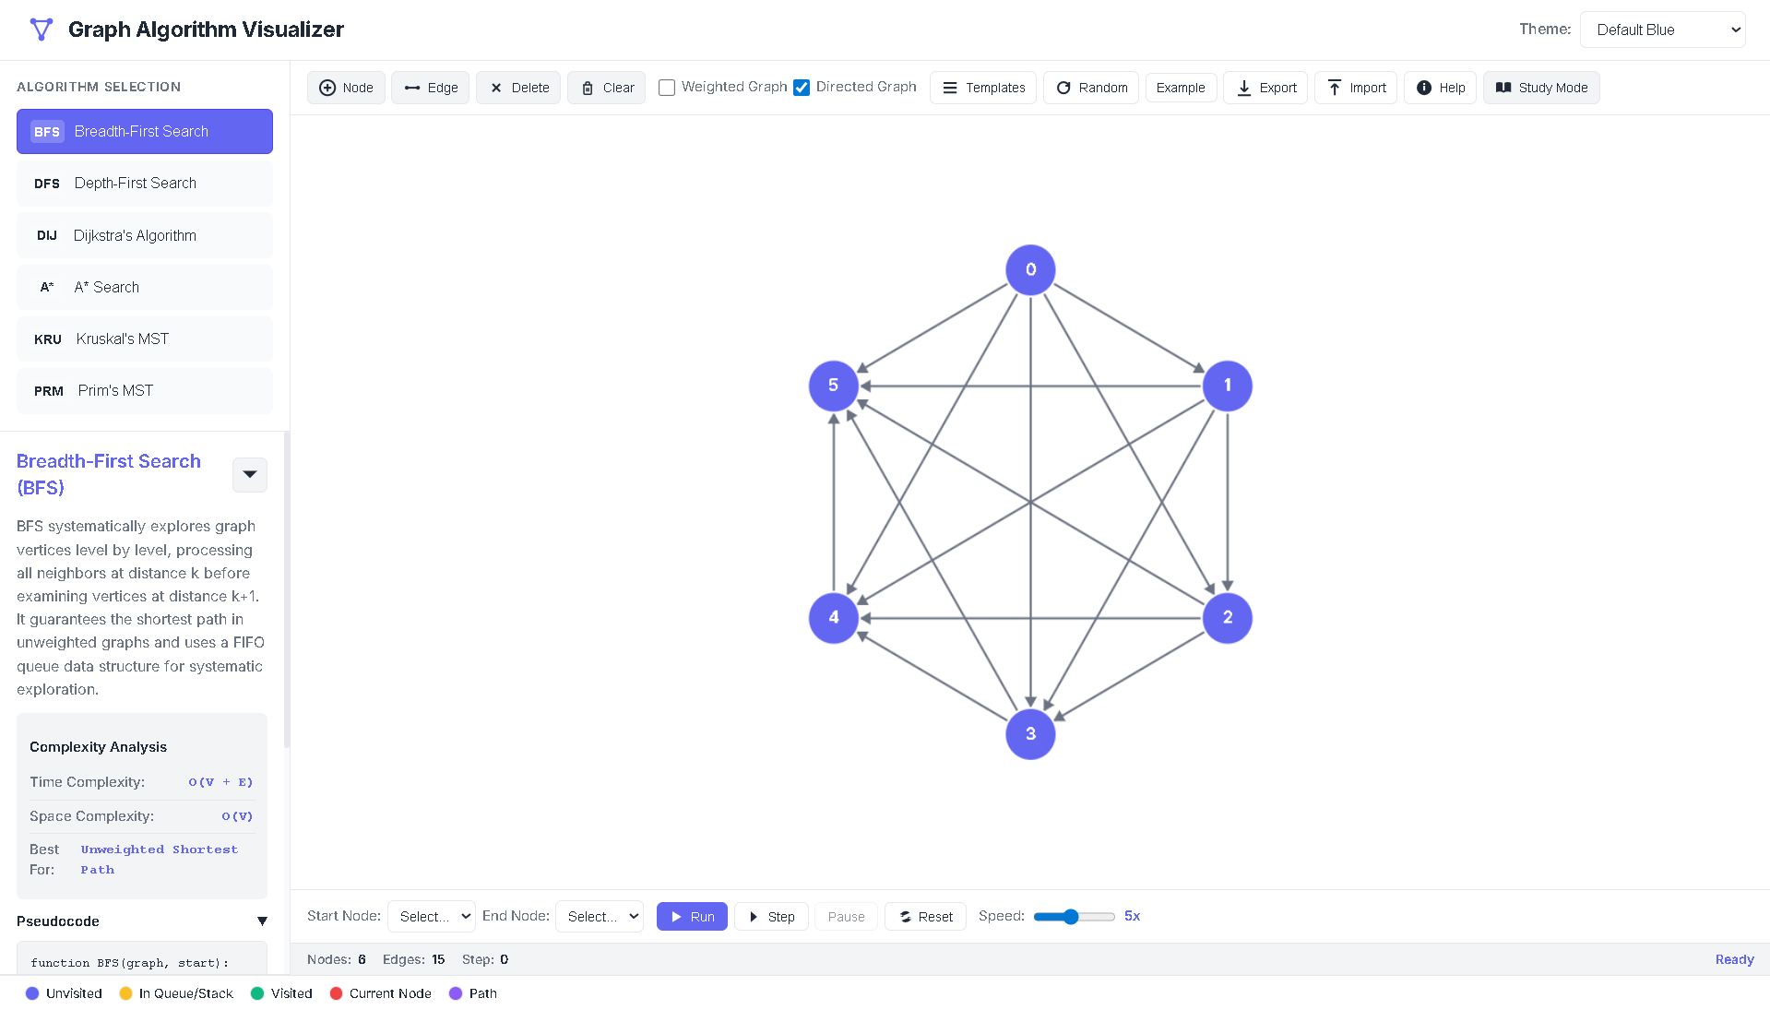Click the Current Node legend color dot

(336, 993)
